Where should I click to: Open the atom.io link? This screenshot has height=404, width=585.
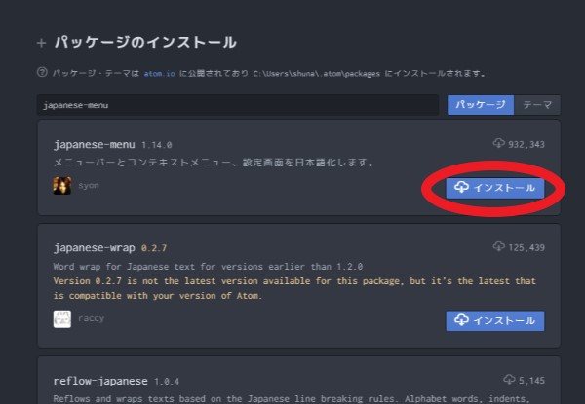tap(159, 74)
